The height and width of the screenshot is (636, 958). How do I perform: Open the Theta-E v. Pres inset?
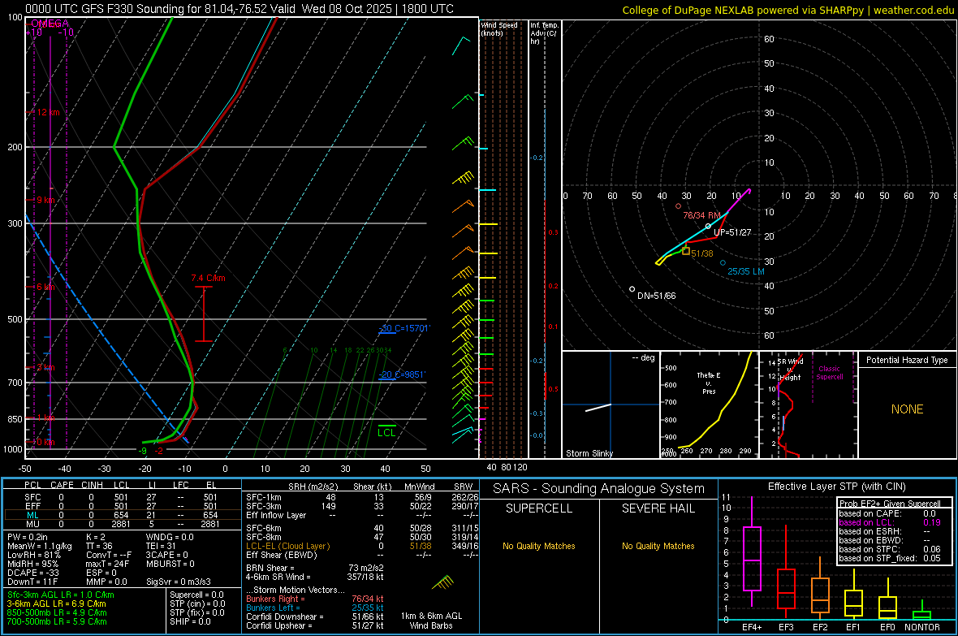click(x=709, y=405)
